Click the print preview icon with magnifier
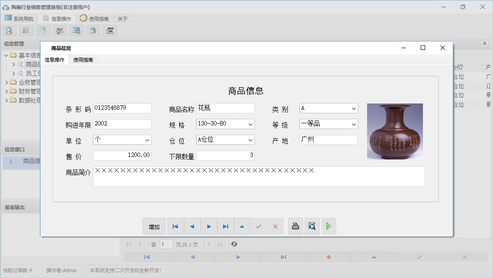The image size is (493, 278). 312,226
